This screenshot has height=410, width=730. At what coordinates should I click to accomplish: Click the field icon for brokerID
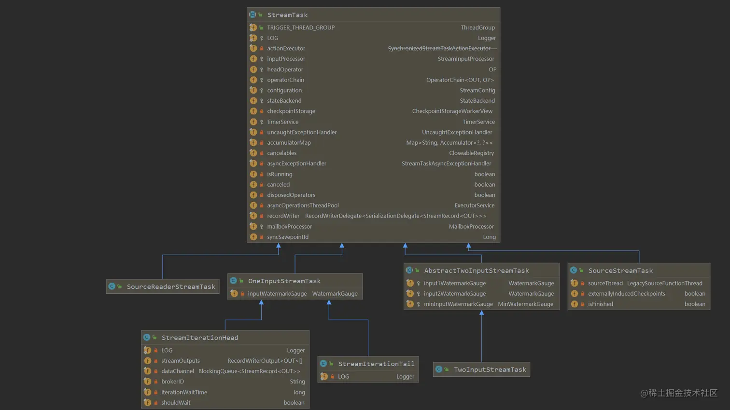point(147,382)
